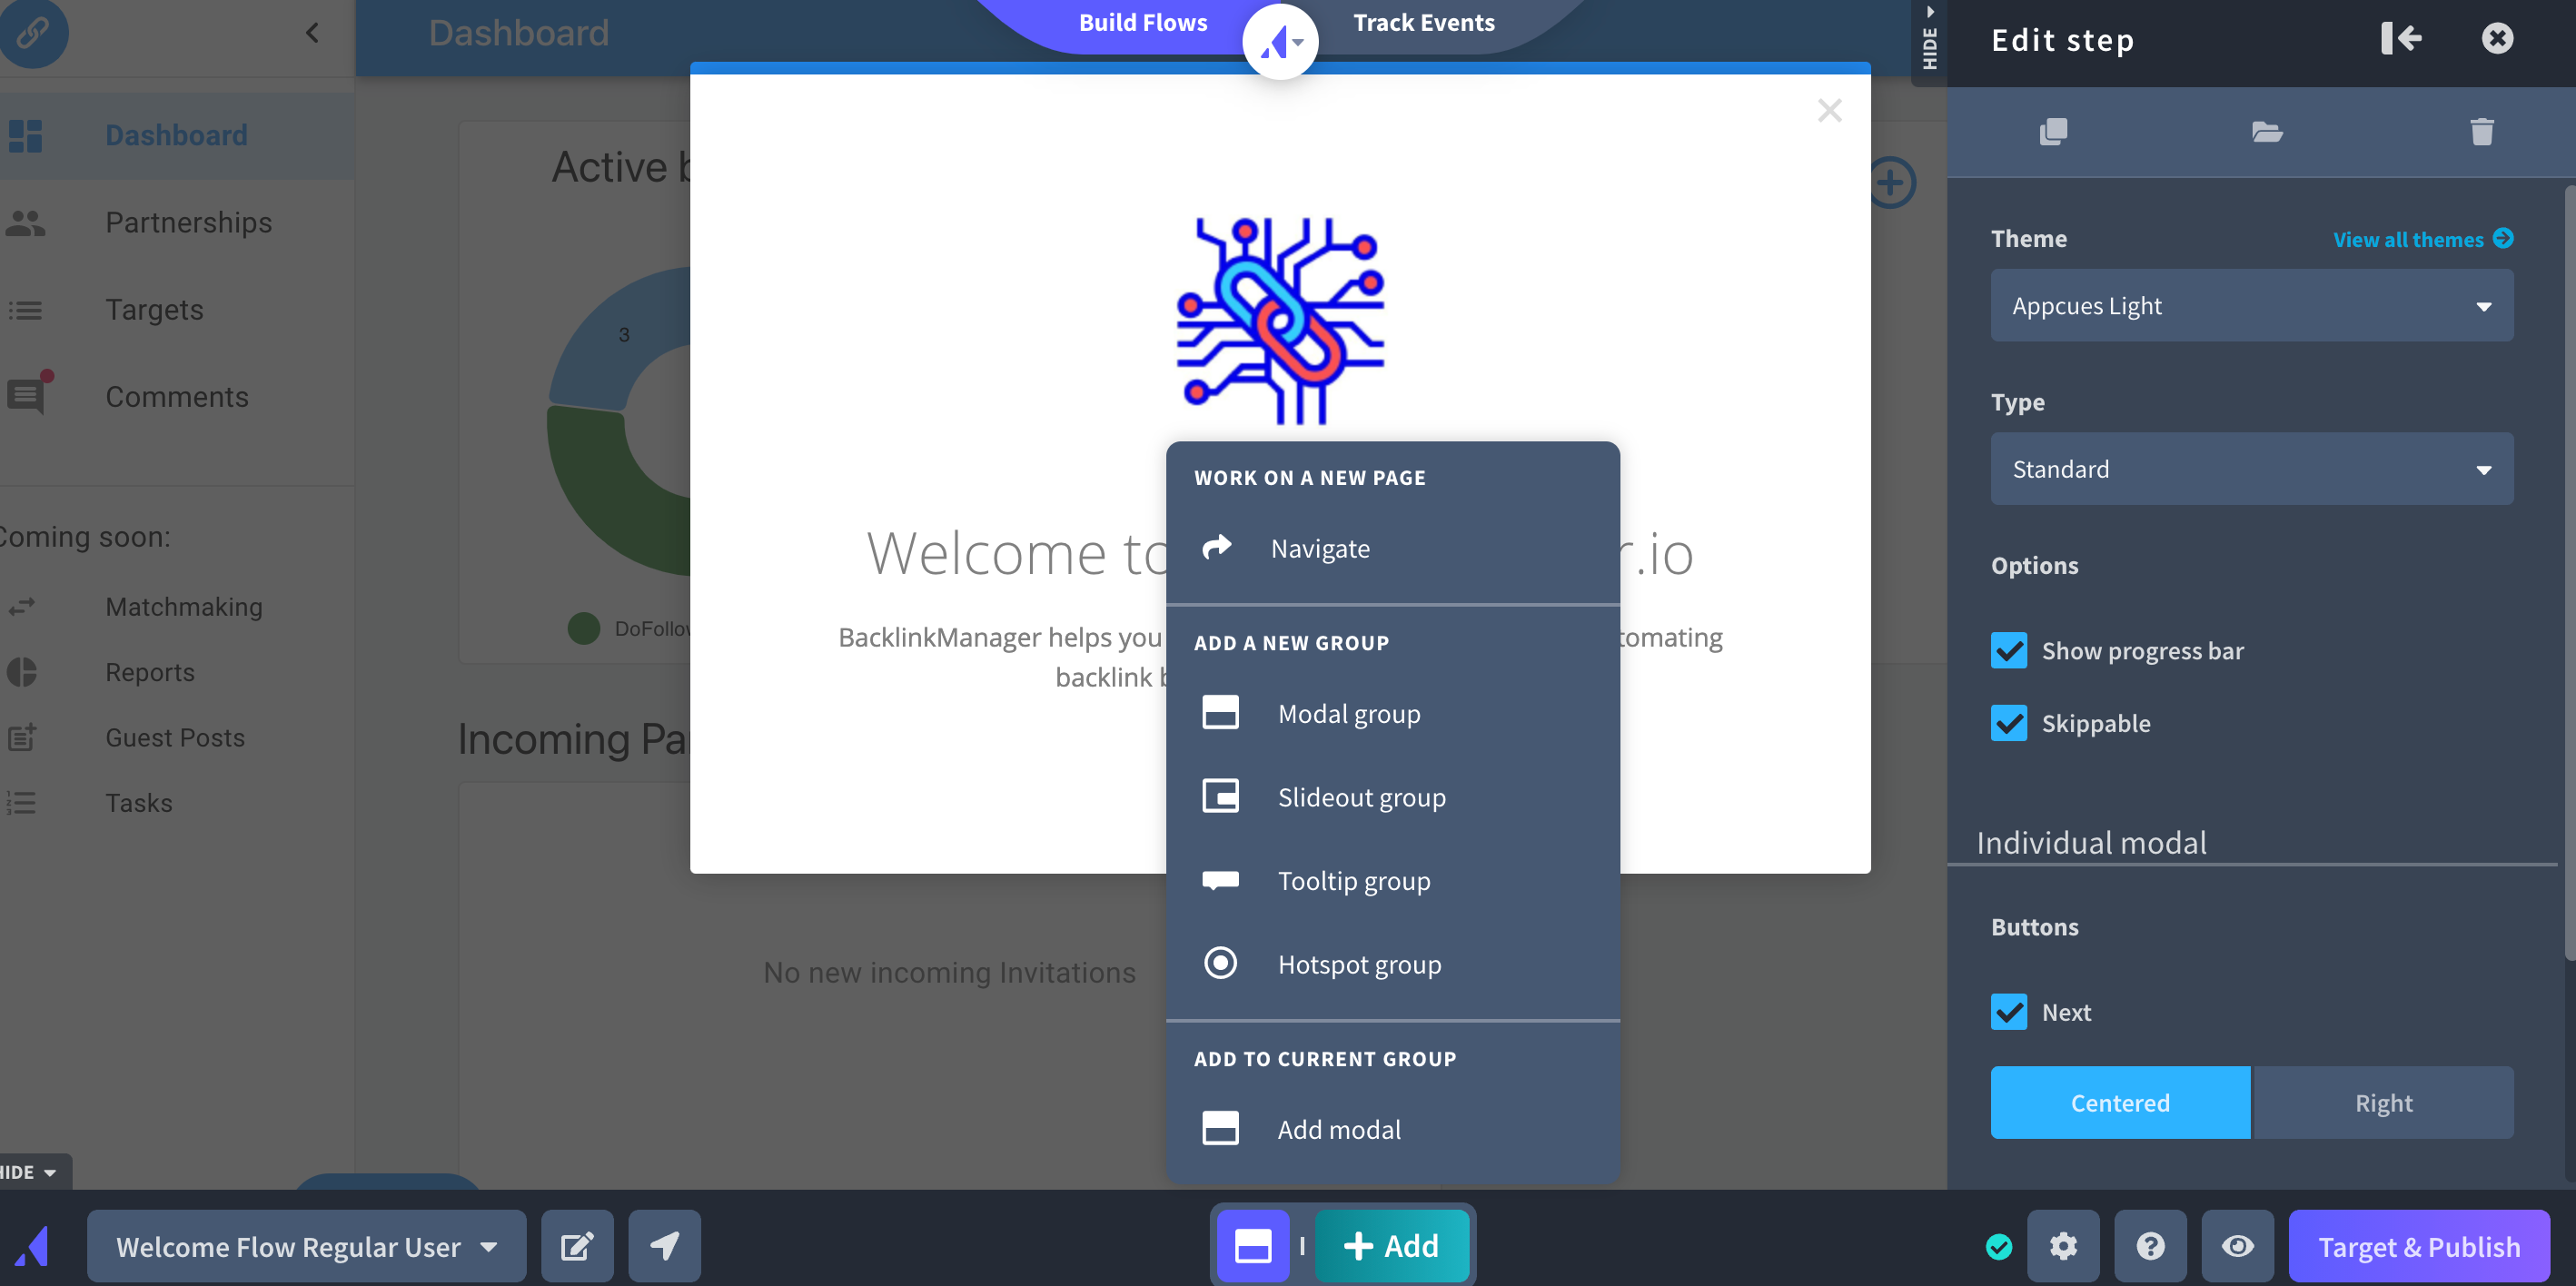Switch to the Build Flows tab
2576x1286 pixels.
coord(1140,22)
